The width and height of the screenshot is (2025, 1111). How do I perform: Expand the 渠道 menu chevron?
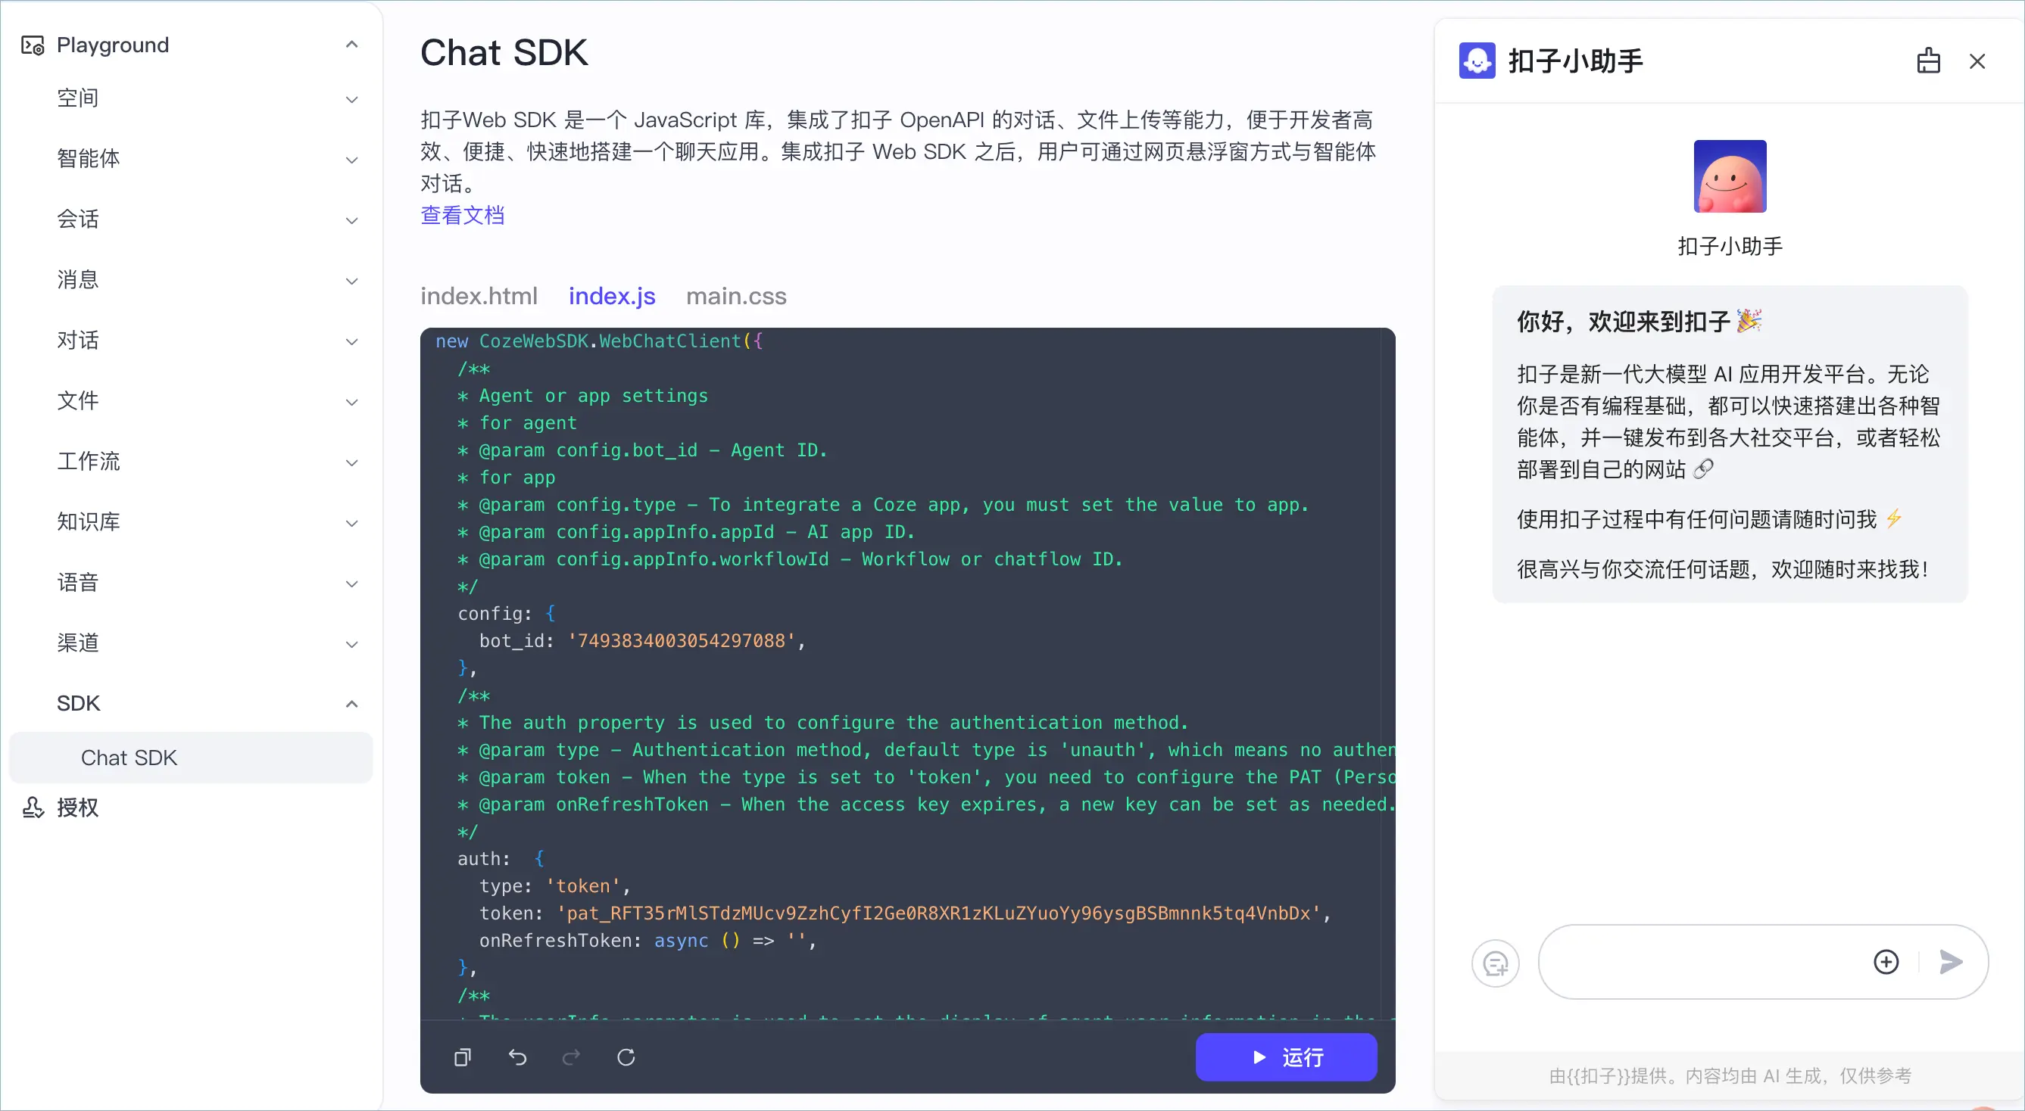coord(351,643)
